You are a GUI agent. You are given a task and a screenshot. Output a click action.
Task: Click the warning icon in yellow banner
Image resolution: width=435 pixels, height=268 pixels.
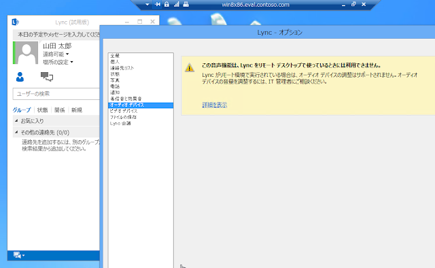click(x=190, y=67)
